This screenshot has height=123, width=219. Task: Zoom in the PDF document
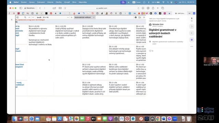72,17
